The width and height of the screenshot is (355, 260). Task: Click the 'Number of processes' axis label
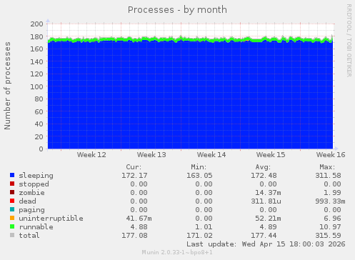point(7,86)
